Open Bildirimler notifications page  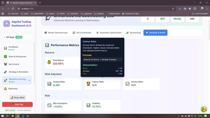pos(17,89)
